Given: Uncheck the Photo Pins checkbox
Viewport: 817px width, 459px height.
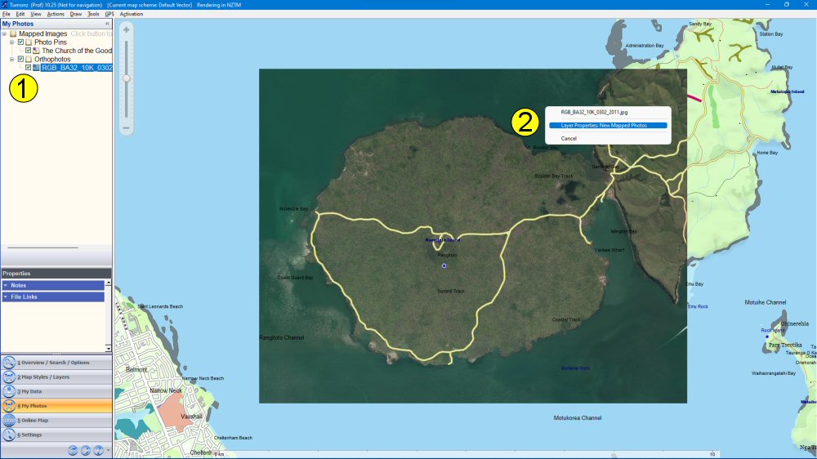Looking at the screenshot, I should (21, 42).
